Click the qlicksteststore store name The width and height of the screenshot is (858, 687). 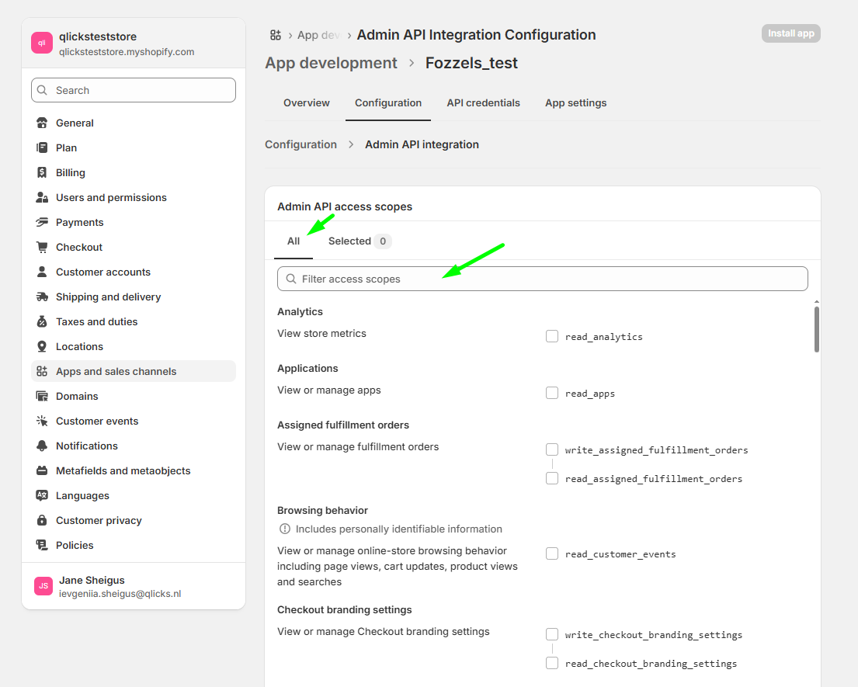pyautogui.click(x=98, y=36)
